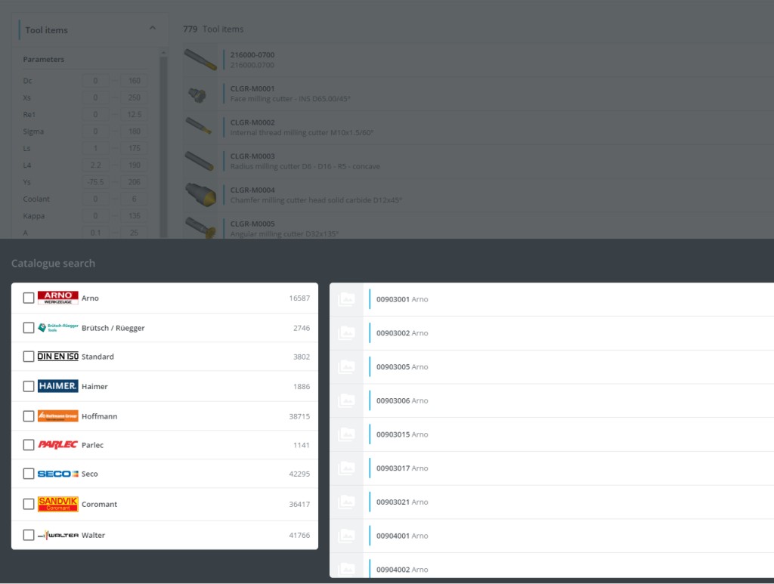Edit the Sigma maximum value 180
Screen dimensions: 774x584
coord(134,131)
